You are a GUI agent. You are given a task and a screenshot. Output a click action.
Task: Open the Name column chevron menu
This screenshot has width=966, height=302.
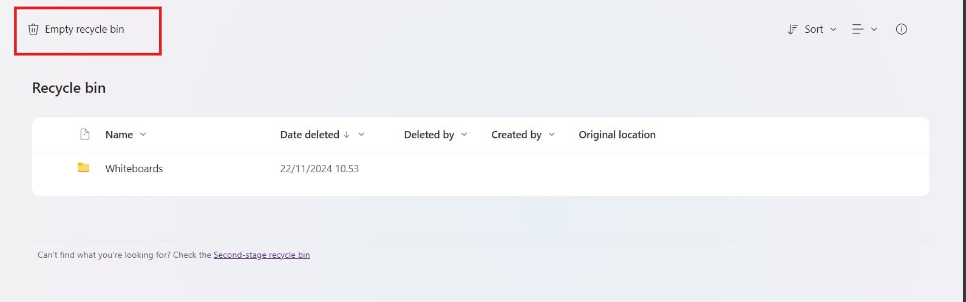point(143,135)
